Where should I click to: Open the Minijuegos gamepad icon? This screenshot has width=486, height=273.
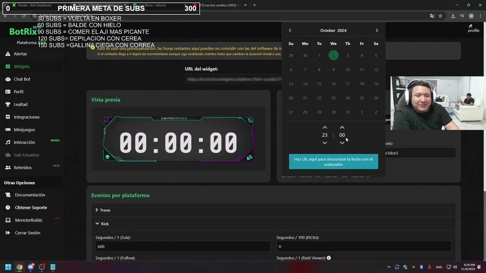click(x=8, y=130)
